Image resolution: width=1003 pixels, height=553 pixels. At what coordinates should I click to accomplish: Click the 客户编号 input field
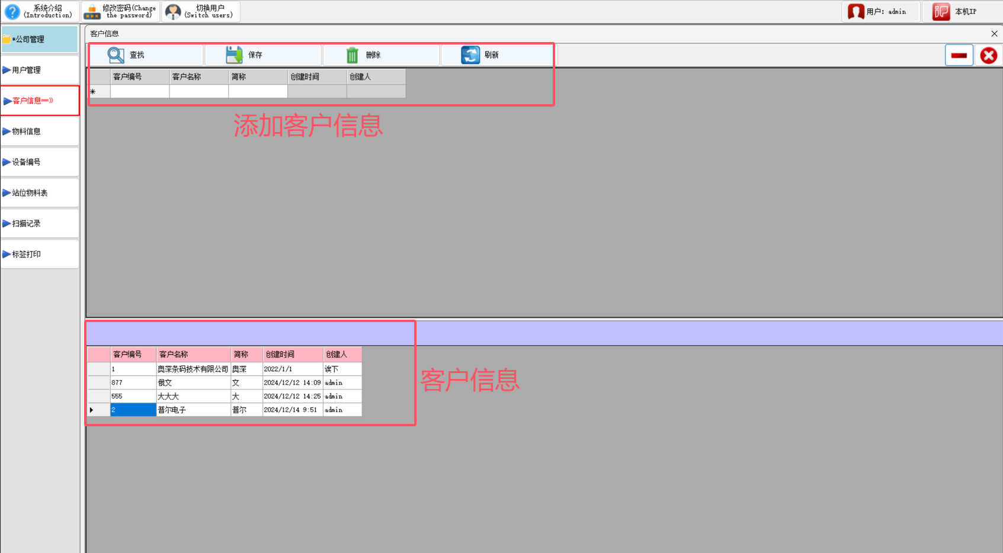tap(139, 91)
